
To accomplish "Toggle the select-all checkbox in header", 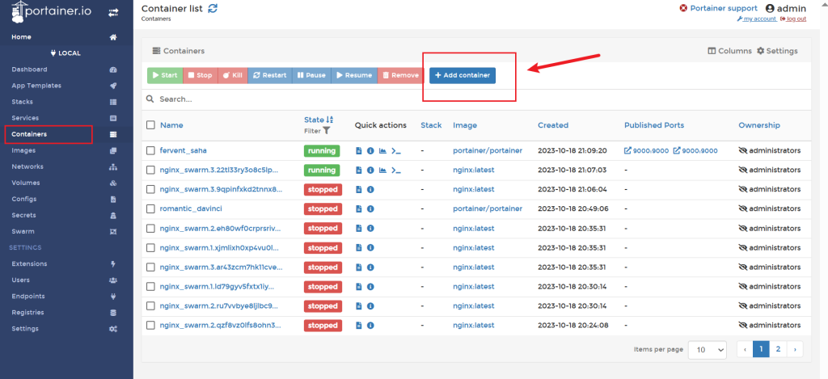I will [150, 125].
